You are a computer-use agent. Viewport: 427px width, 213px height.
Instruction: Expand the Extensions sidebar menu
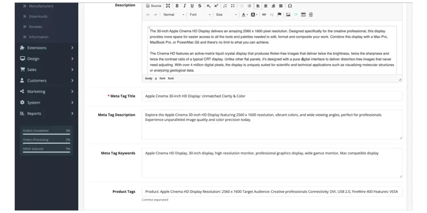46,48
